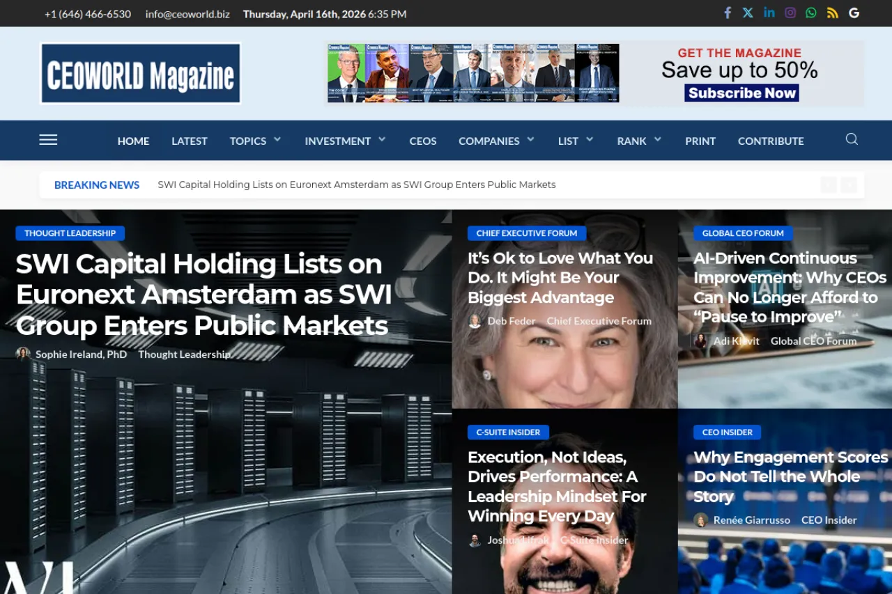The image size is (892, 594).
Task: Open the Home menu item
Action: [x=133, y=141]
